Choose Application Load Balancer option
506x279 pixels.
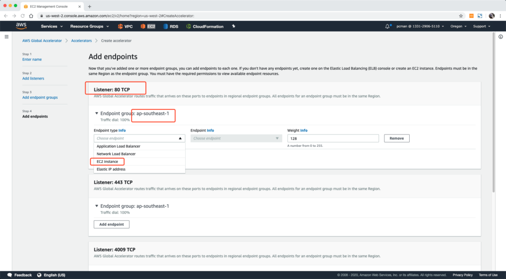pos(119,146)
